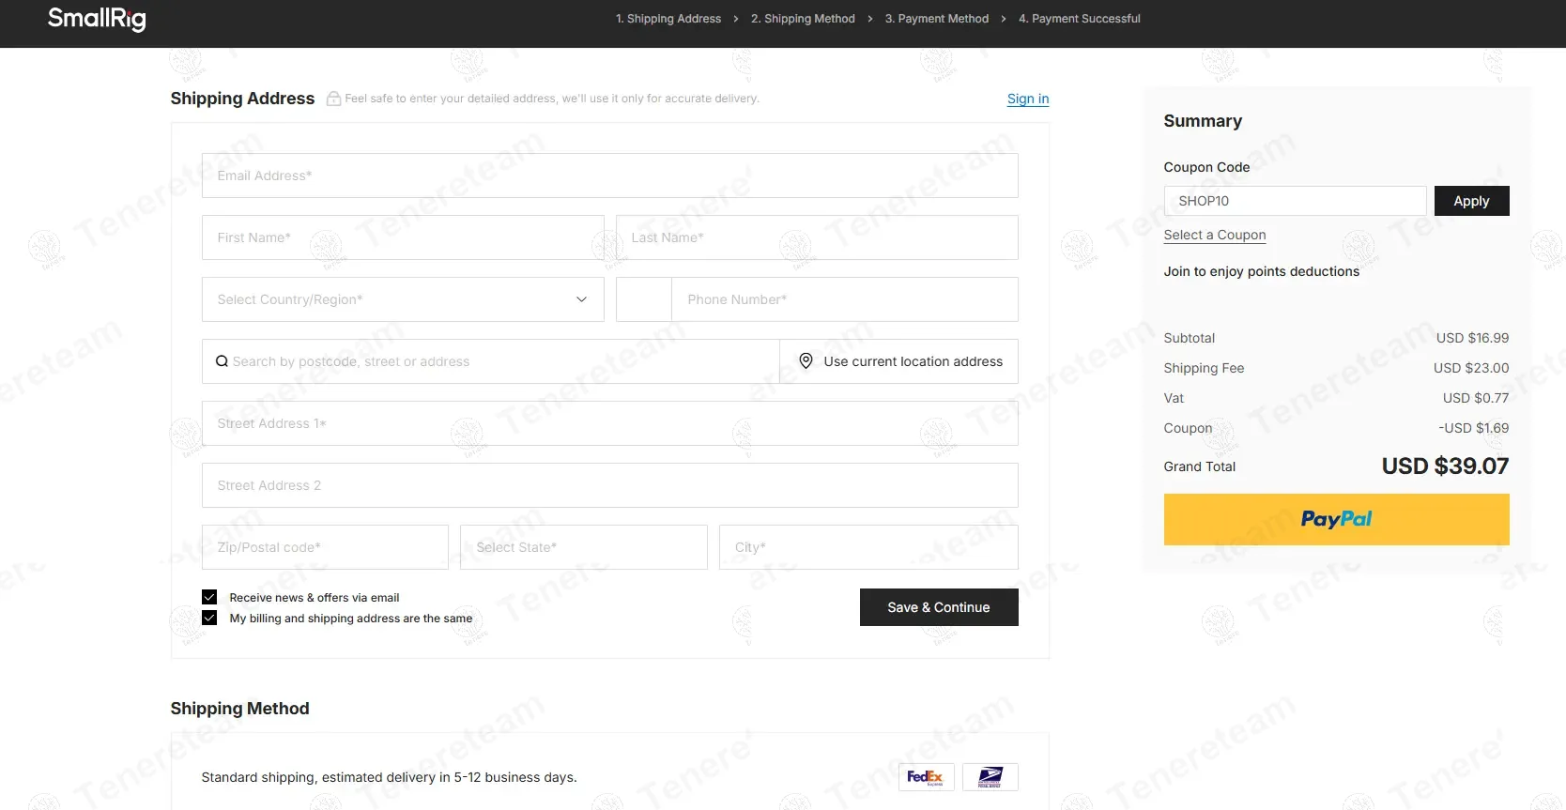Viewport: 1566px width, 810px height.
Task: Go to step 3. Payment Method
Action: 937,19
